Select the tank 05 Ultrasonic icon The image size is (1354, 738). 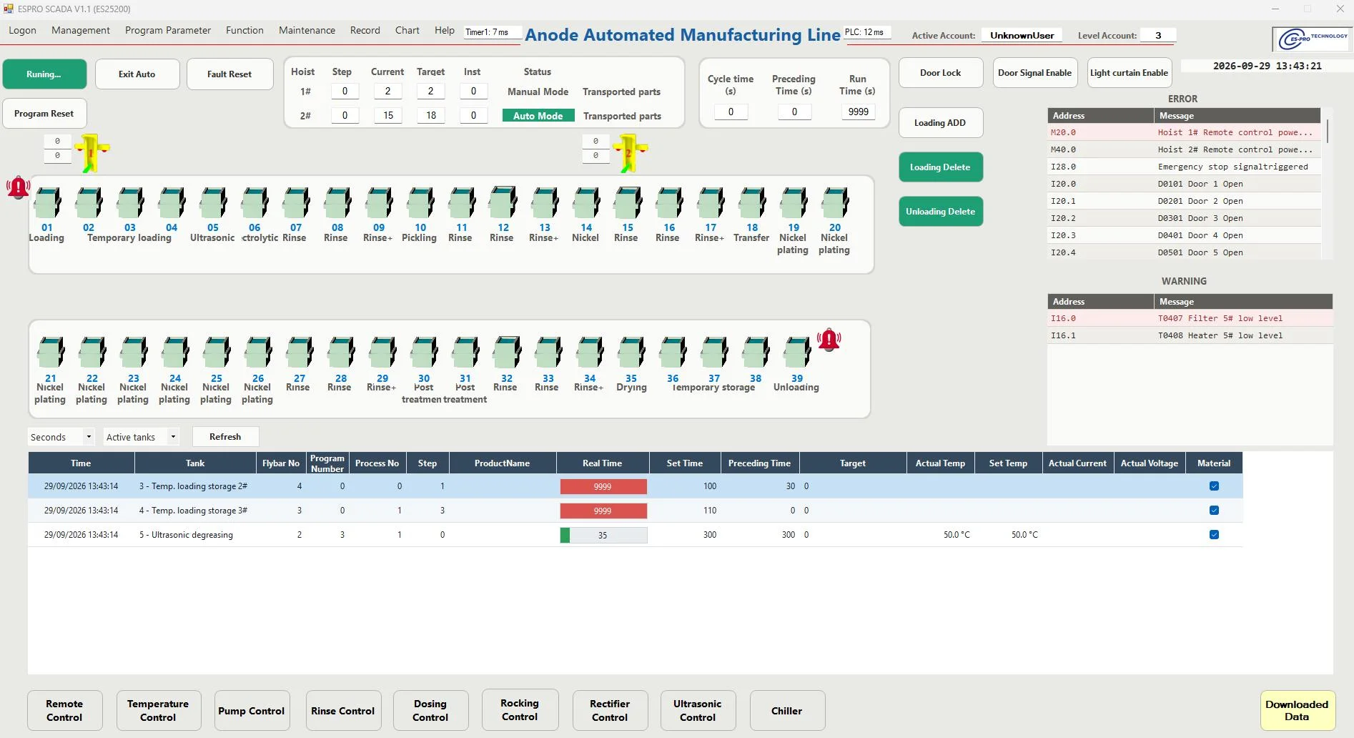[213, 203]
